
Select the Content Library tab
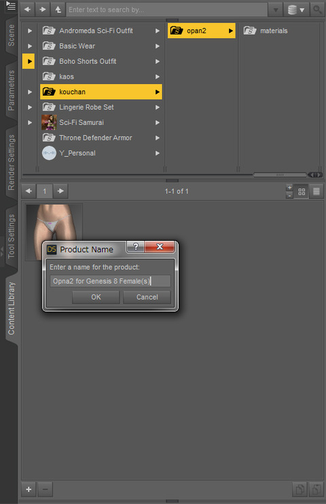click(x=12, y=309)
